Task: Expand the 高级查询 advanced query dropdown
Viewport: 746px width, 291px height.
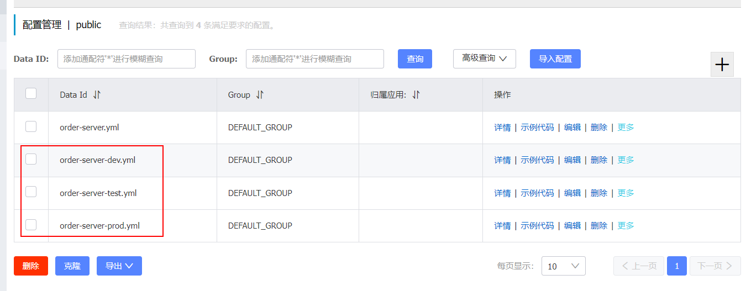Action: [x=484, y=59]
